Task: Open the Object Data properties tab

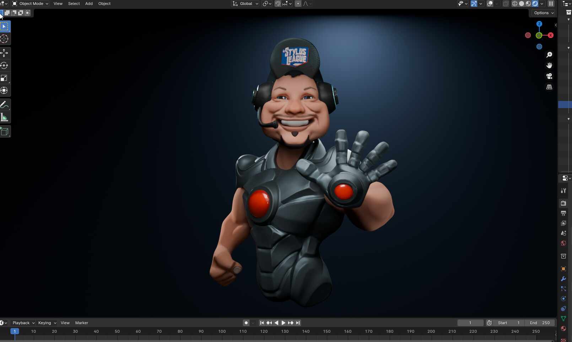Action: [563, 319]
